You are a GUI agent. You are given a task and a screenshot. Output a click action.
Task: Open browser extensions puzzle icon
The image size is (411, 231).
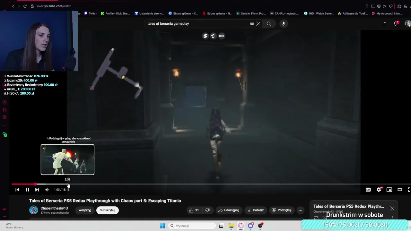(399, 6)
